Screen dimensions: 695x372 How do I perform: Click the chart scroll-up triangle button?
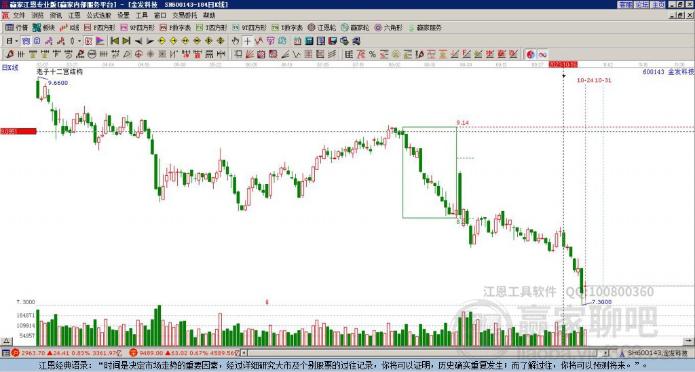click(6, 341)
